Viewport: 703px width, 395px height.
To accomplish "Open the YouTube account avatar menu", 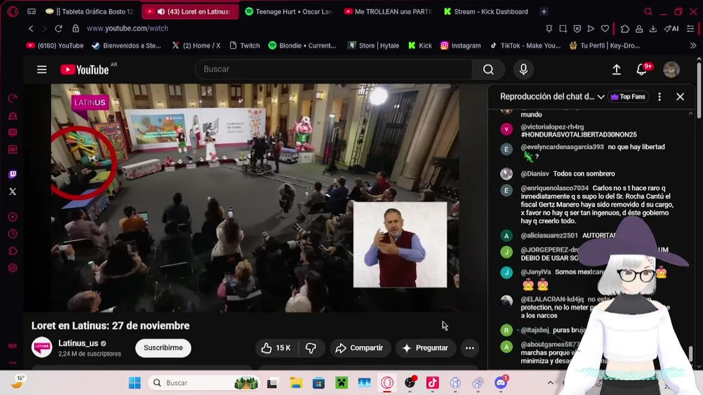I will click(671, 69).
